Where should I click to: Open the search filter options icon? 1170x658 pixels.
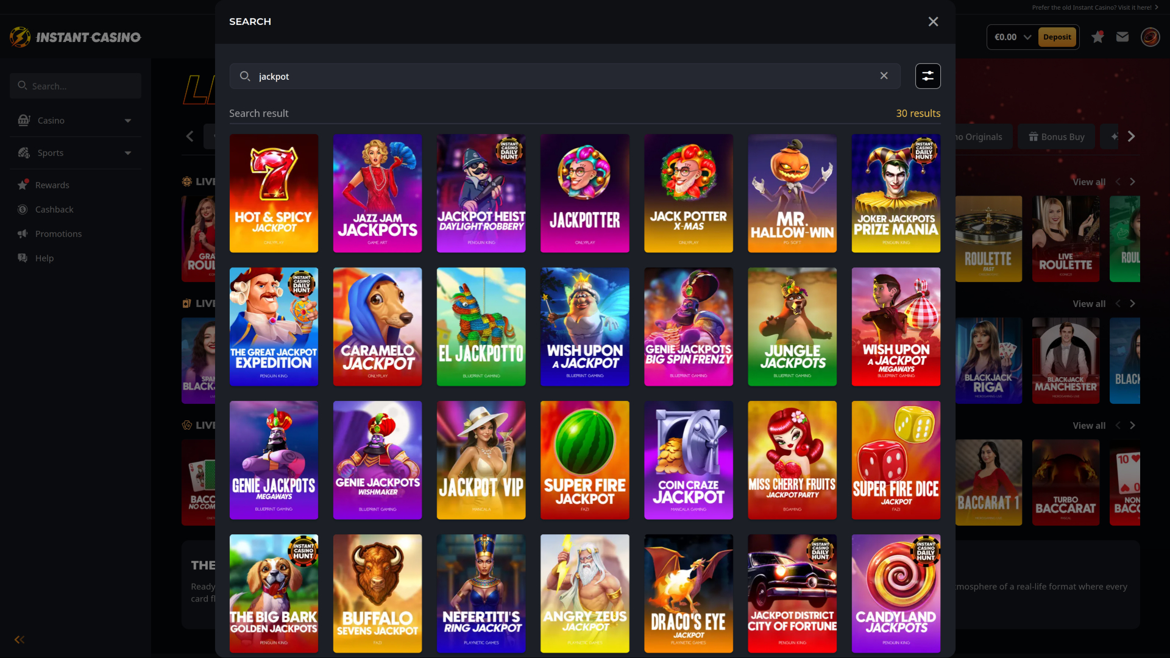[x=927, y=76]
